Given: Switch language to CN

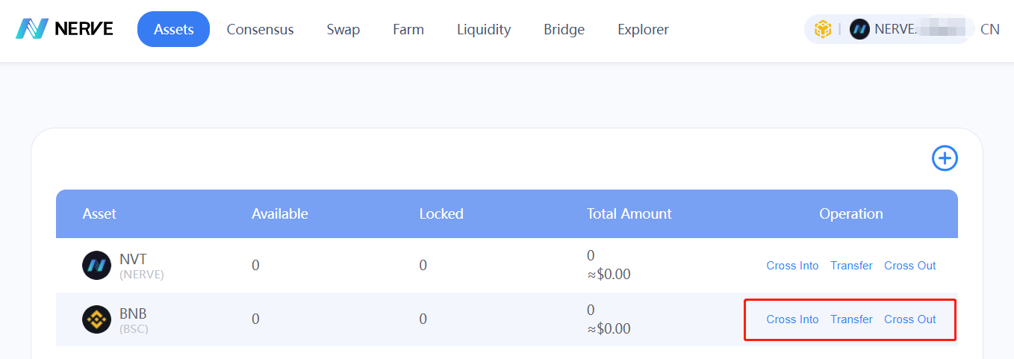Looking at the screenshot, I should 989,29.
